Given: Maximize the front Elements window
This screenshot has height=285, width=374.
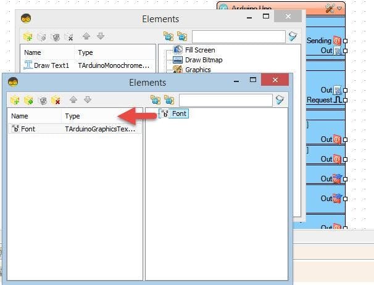Looking at the screenshot, I should pos(253,80).
